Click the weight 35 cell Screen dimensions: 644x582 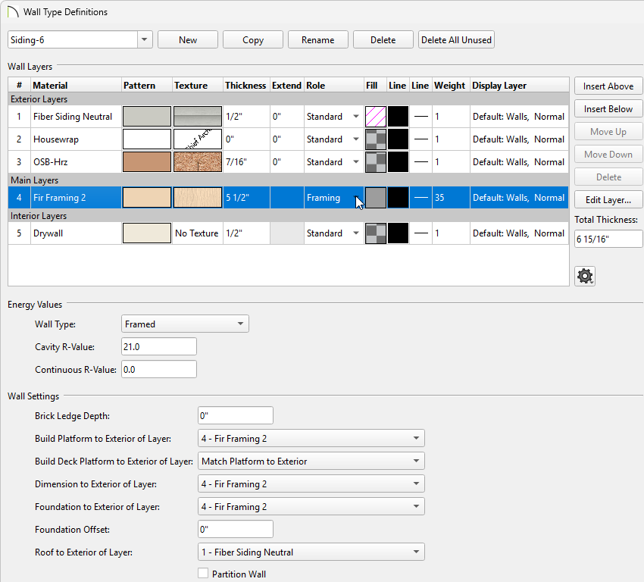[x=451, y=198]
